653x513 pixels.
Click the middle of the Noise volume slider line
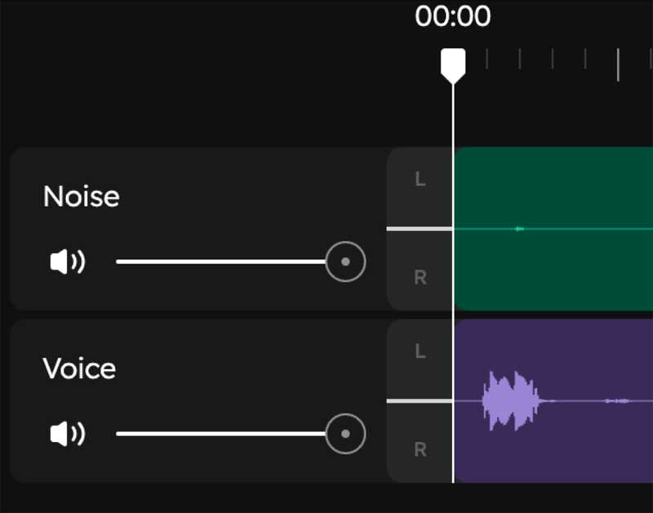(220, 262)
